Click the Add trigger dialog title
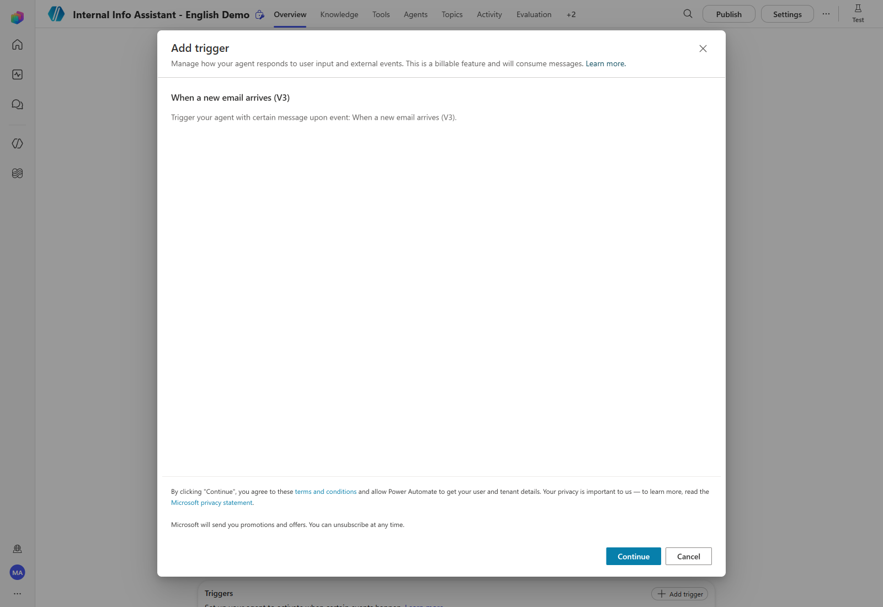 point(200,48)
